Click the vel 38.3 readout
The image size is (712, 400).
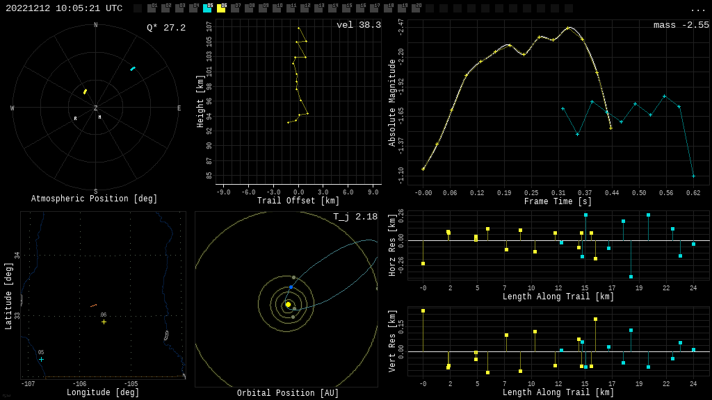[359, 25]
